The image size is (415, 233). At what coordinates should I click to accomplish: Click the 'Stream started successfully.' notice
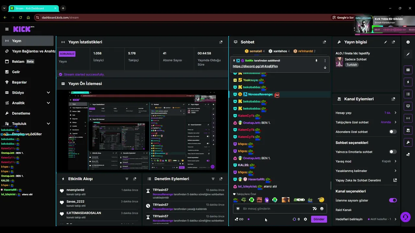84,74
